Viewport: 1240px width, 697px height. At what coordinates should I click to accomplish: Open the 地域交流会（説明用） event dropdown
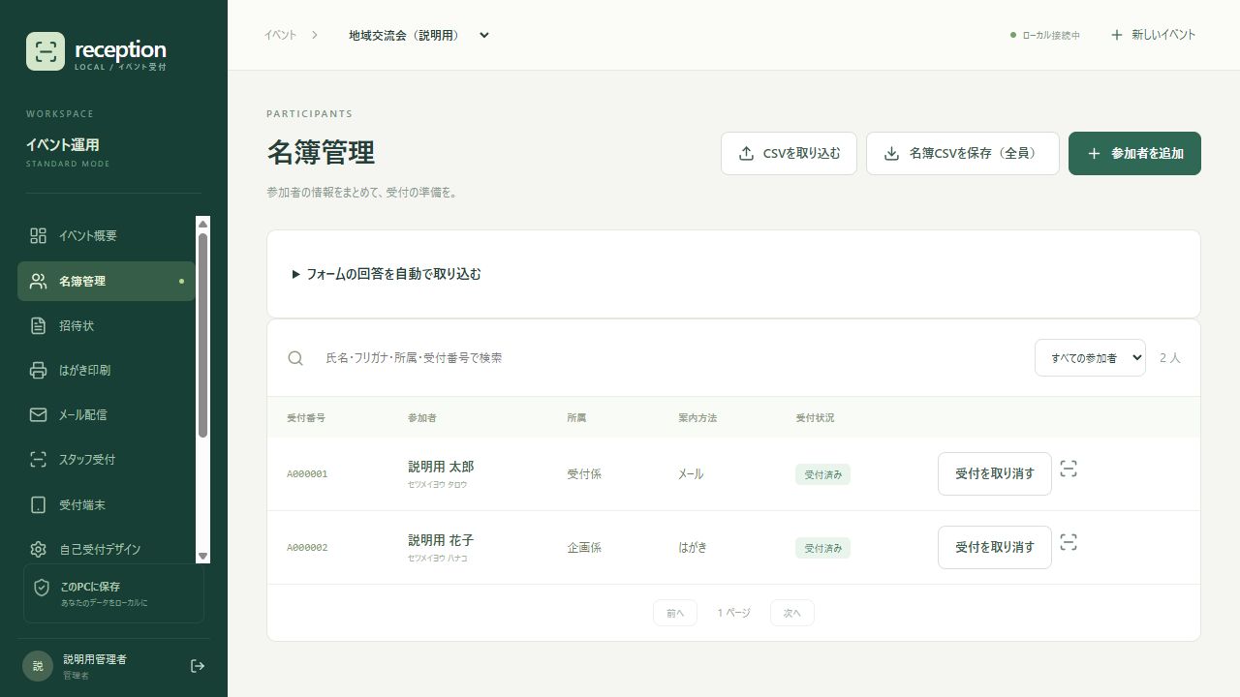(419, 35)
